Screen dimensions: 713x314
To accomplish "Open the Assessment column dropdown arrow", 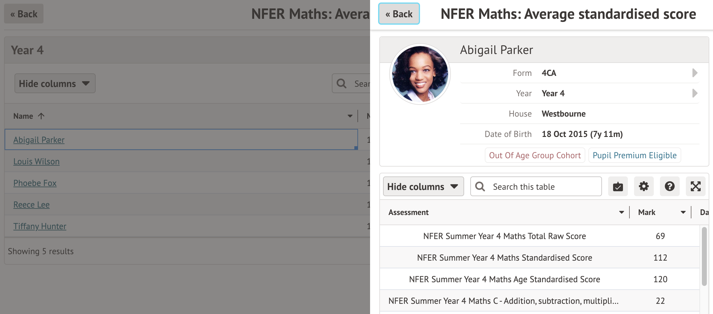I will [x=621, y=213].
